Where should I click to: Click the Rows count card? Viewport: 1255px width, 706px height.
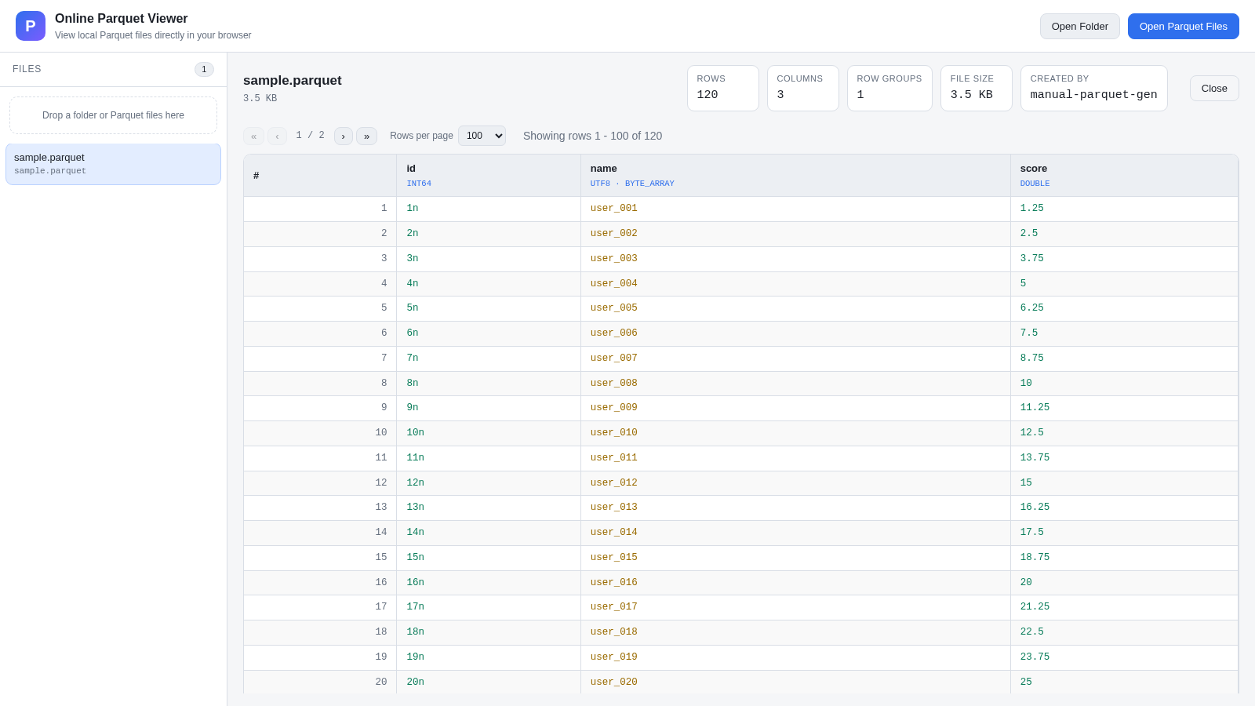point(722,88)
